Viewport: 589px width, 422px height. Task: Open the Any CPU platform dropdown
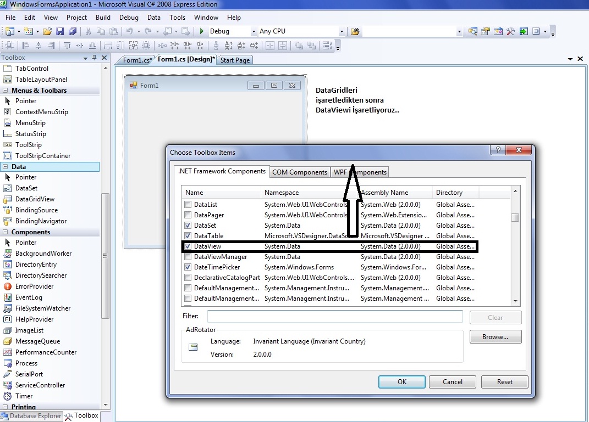[342, 31]
